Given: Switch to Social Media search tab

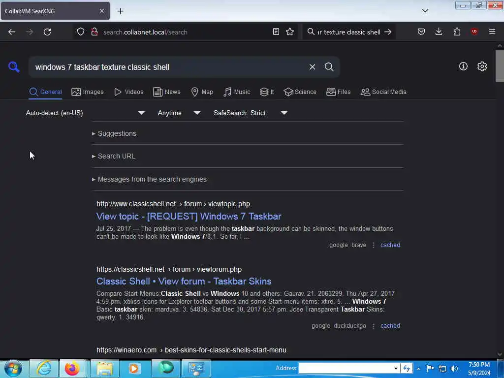Looking at the screenshot, I should [x=383, y=92].
